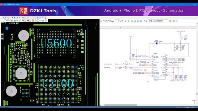
Task: Click the orange icon in PCB toolbar
Action: tap(33, 21)
